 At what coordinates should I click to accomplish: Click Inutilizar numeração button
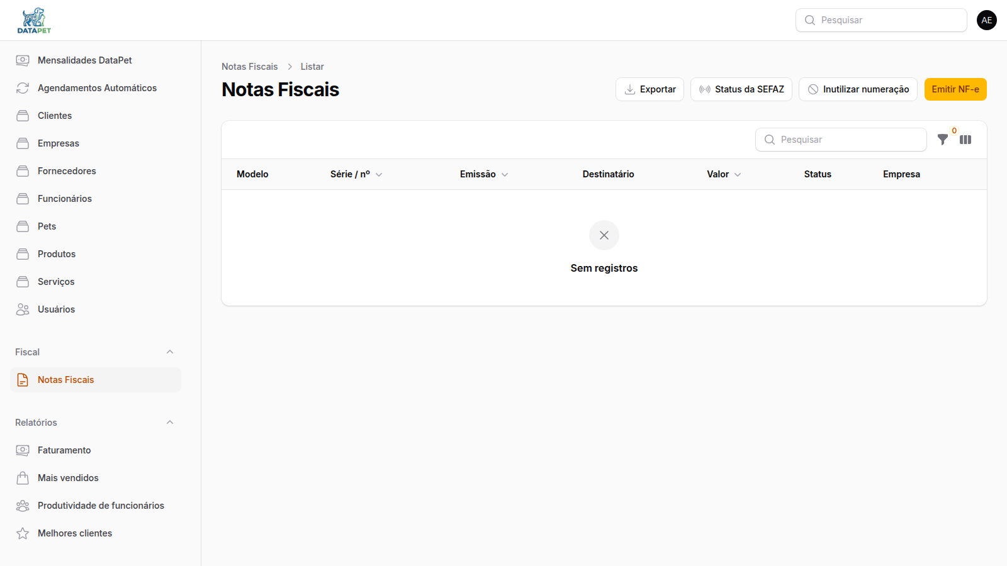(858, 89)
